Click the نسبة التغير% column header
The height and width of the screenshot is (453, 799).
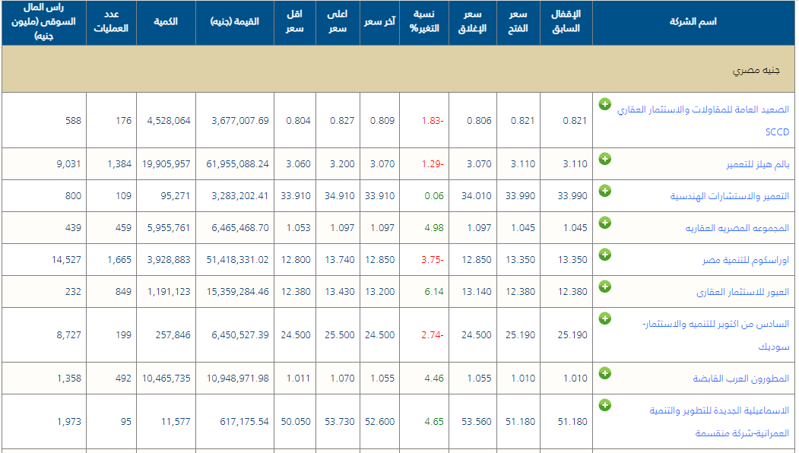pos(424,22)
